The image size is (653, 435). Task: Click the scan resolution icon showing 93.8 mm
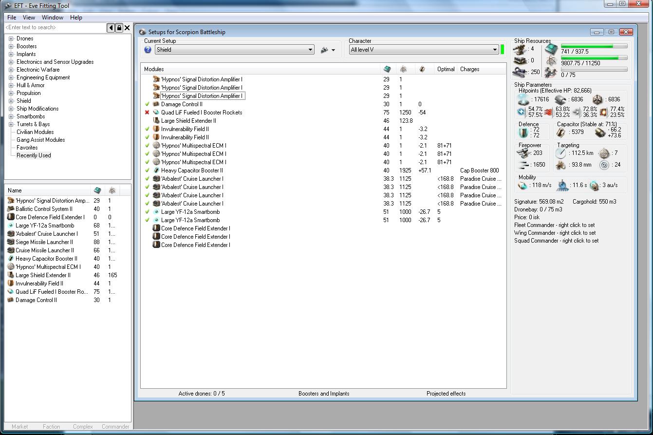[560, 166]
